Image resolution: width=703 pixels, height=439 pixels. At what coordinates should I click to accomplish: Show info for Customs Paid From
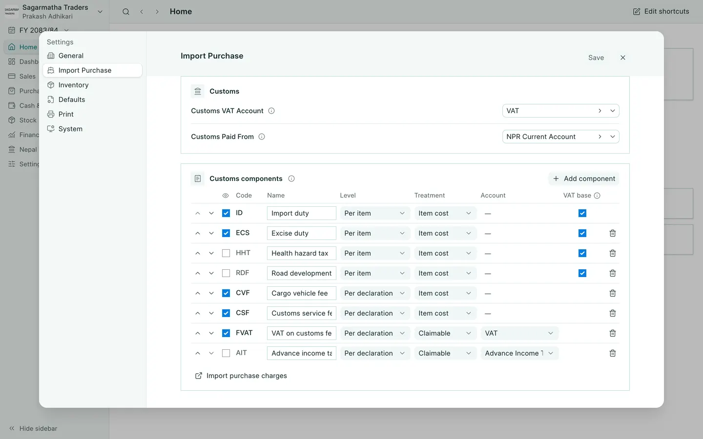point(262,137)
